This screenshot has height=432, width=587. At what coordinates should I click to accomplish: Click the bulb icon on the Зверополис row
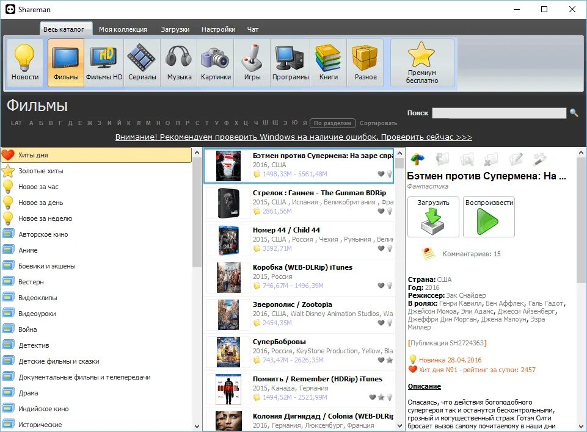point(390,323)
